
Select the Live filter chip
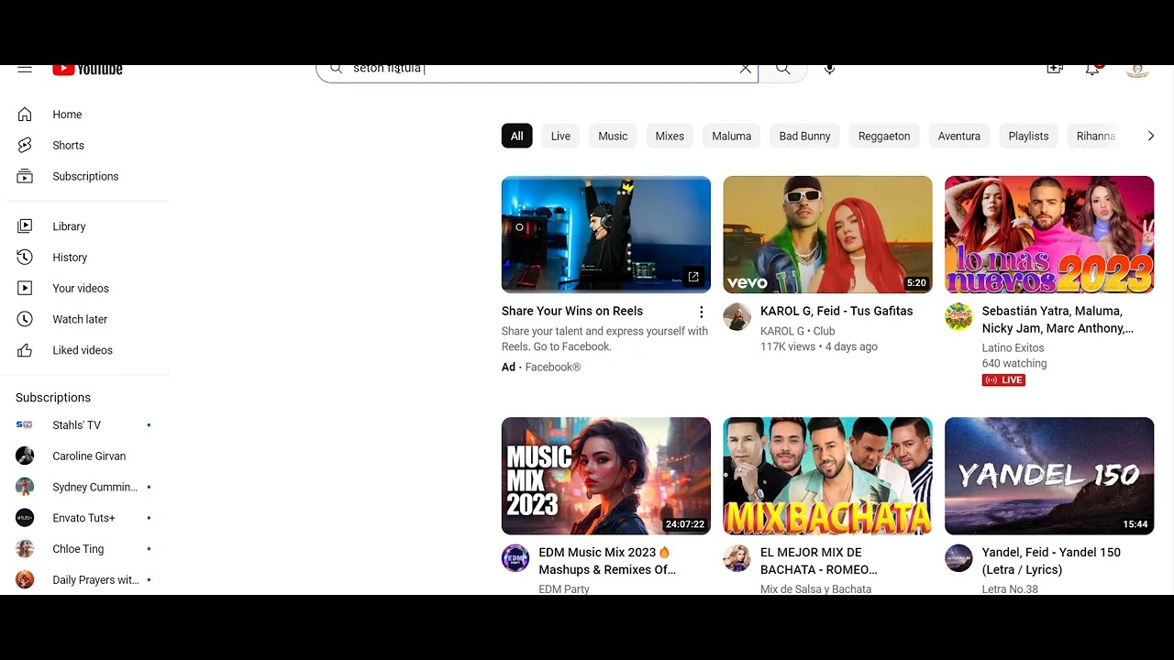[x=560, y=136]
